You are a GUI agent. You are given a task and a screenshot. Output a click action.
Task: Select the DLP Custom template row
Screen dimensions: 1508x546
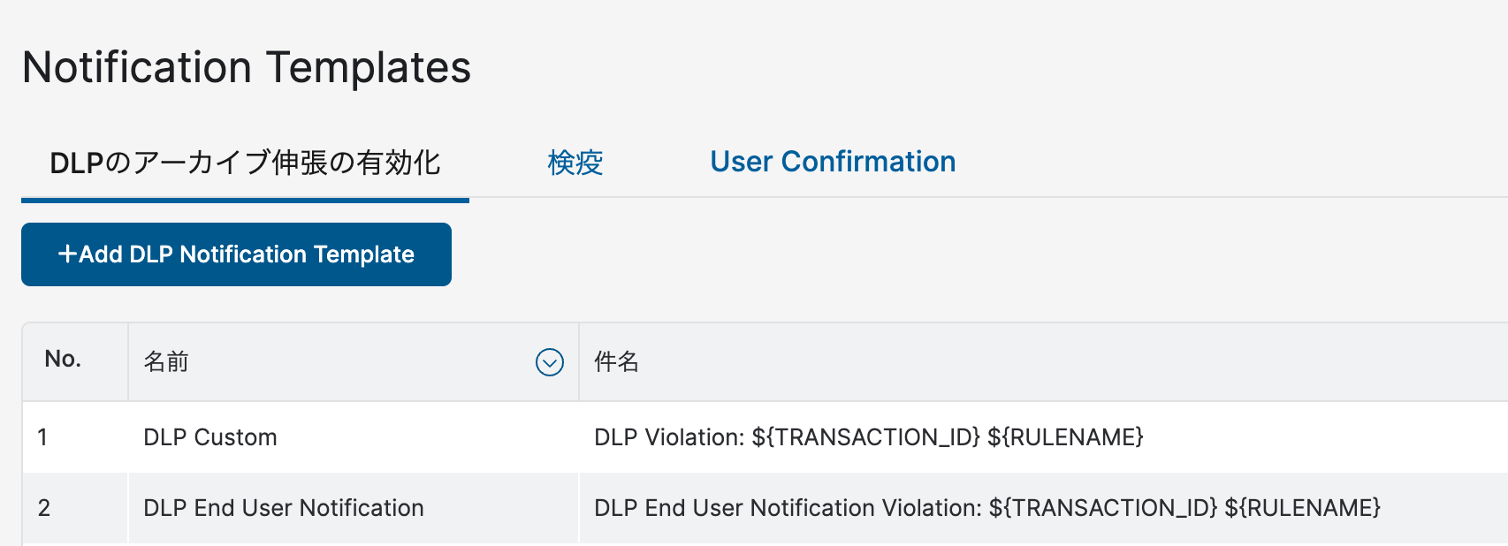click(209, 436)
